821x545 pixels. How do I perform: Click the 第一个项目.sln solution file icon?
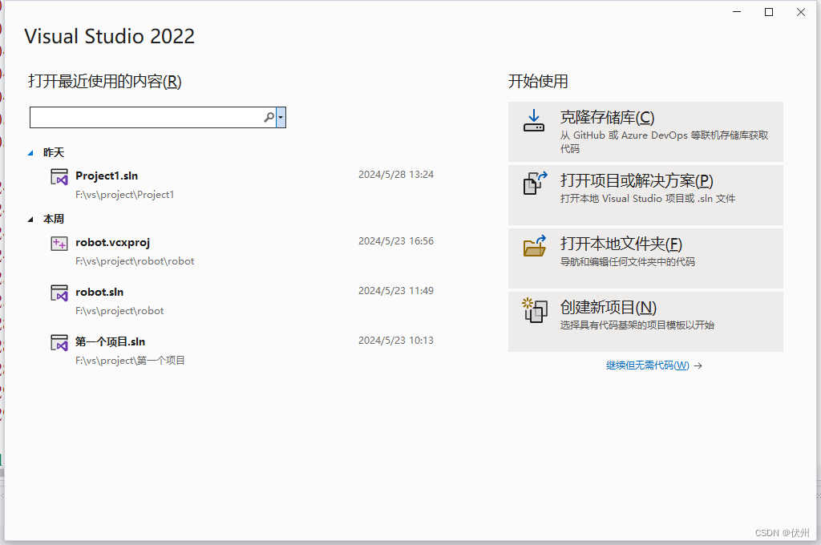[x=59, y=343]
